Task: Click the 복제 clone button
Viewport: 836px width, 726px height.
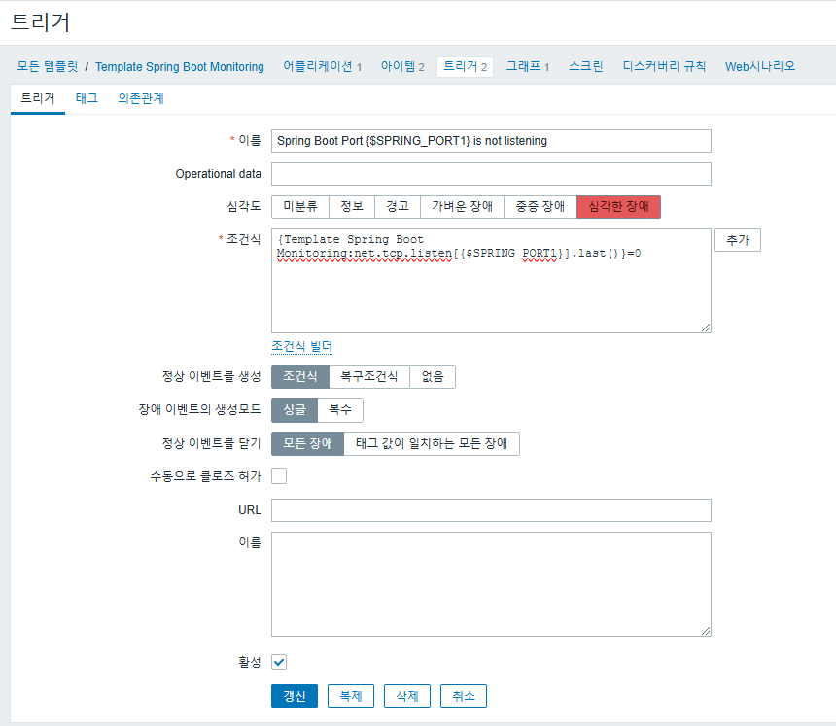Action: click(351, 696)
